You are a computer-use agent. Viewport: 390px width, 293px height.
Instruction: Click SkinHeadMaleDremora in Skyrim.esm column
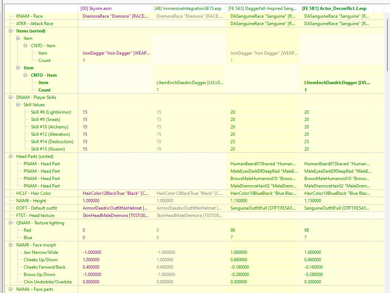(x=115, y=216)
